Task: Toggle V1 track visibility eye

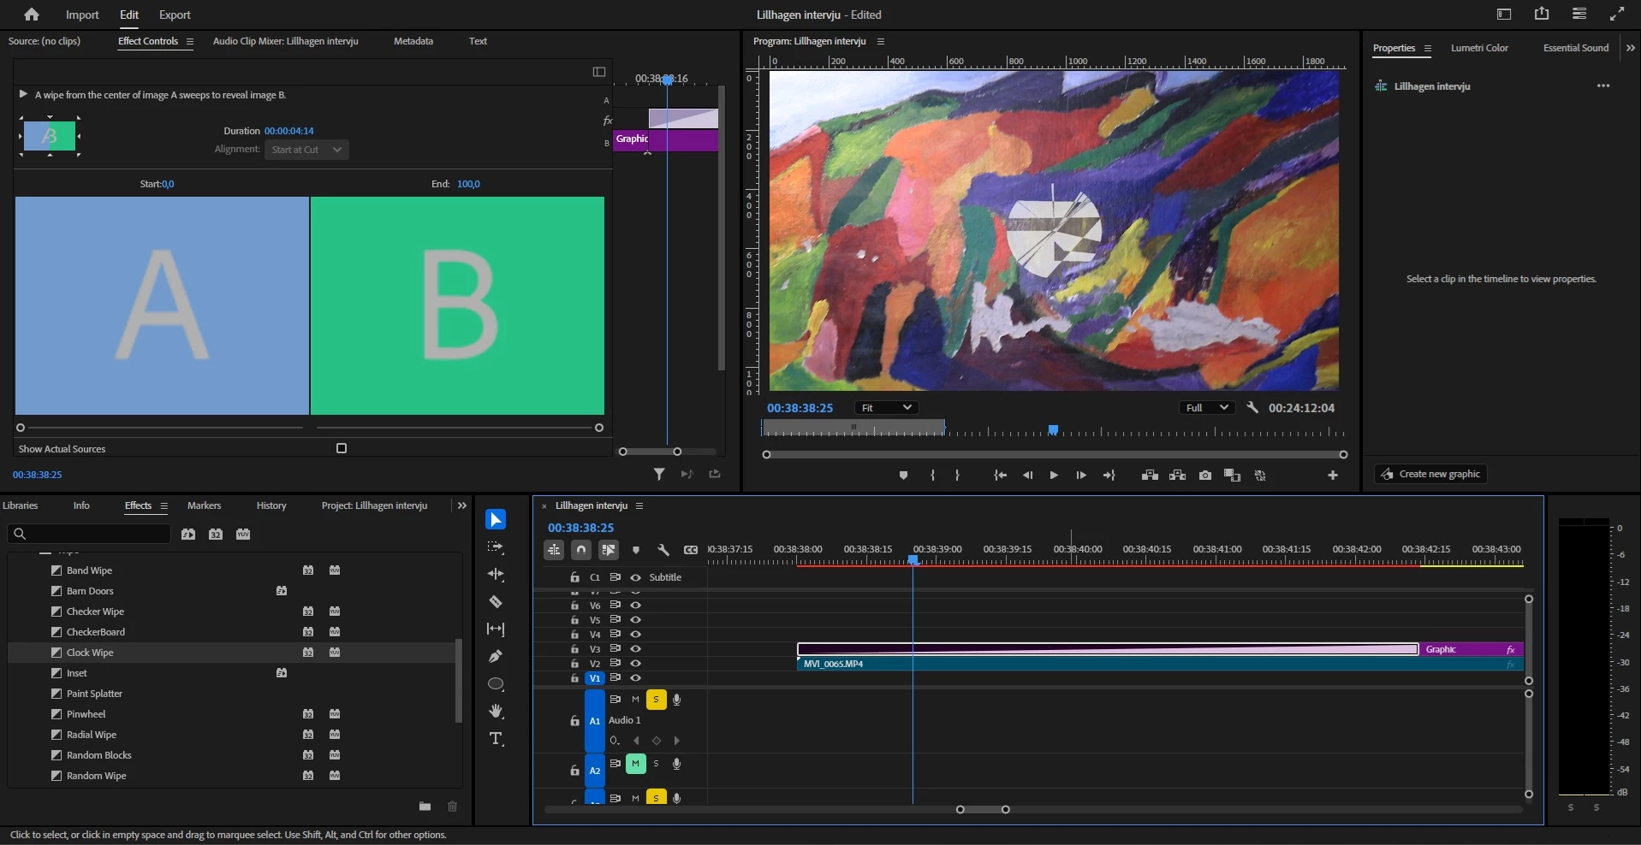Action: [635, 678]
